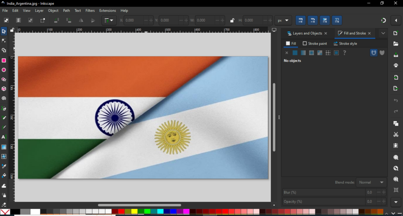Toggle width height lock ratio
This screenshot has width=403, height=216.
232,20
